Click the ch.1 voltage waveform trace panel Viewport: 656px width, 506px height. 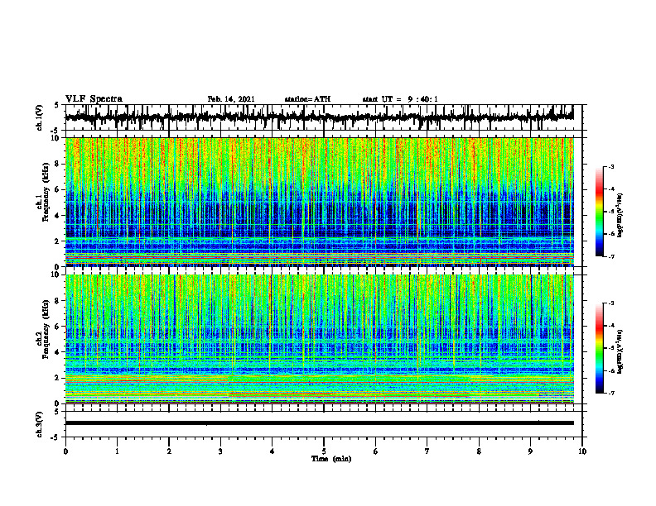click(324, 117)
